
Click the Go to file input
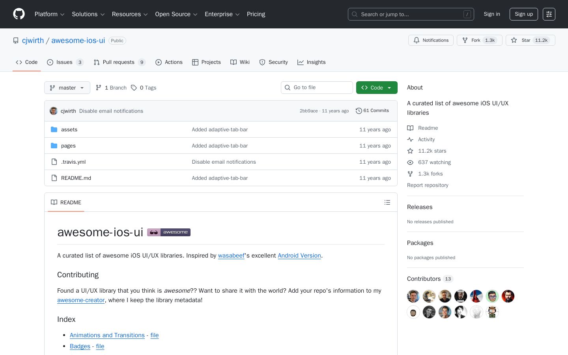pyautogui.click(x=317, y=88)
